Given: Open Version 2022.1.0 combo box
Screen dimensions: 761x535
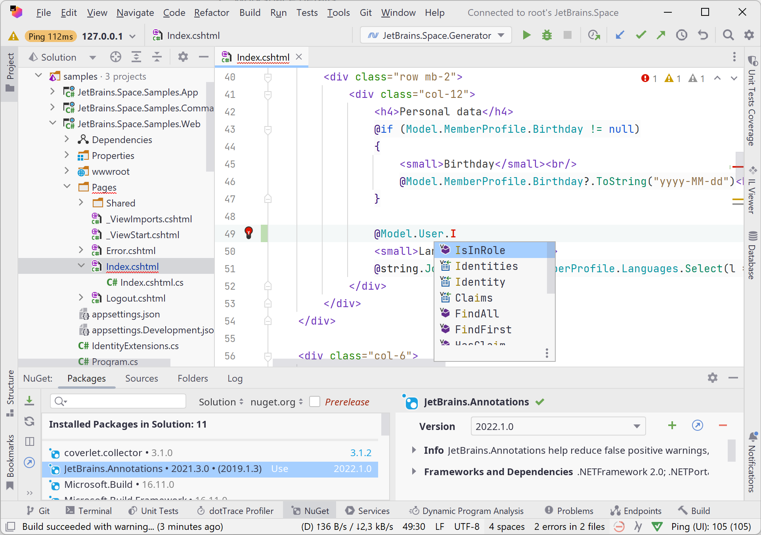Looking at the screenshot, I should [x=558, y=426].
